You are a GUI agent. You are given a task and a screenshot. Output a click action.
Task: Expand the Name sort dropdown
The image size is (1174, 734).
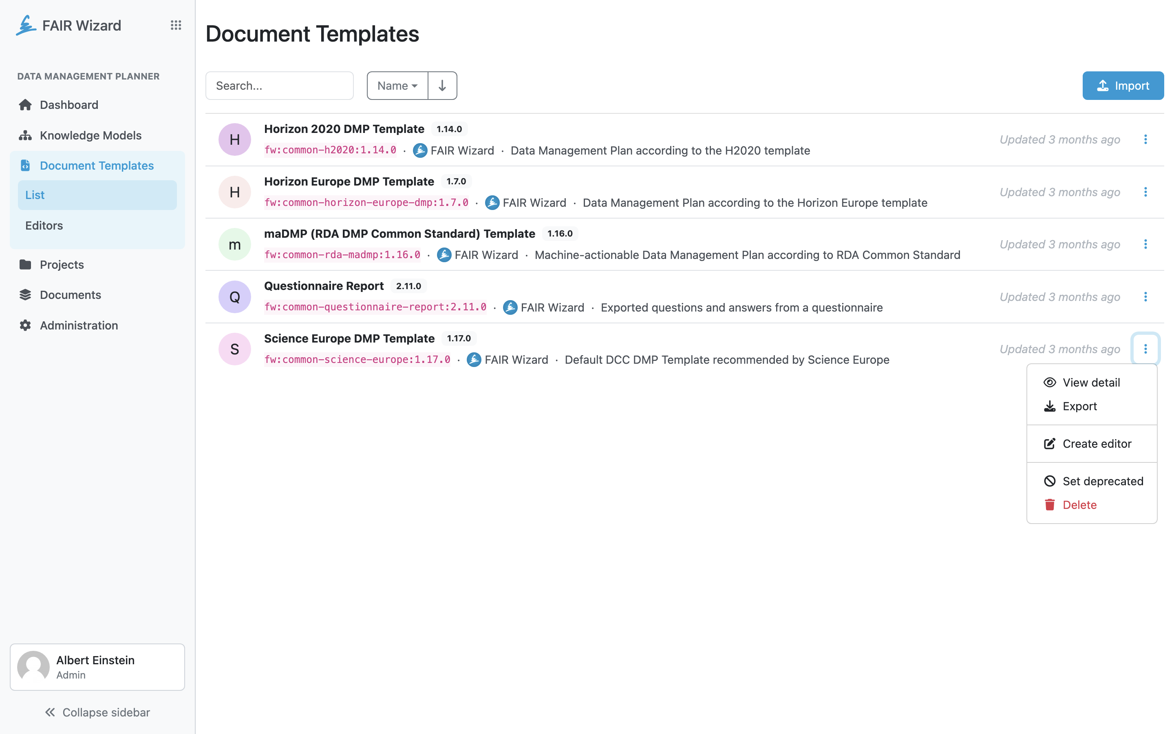tap(397, 86)
